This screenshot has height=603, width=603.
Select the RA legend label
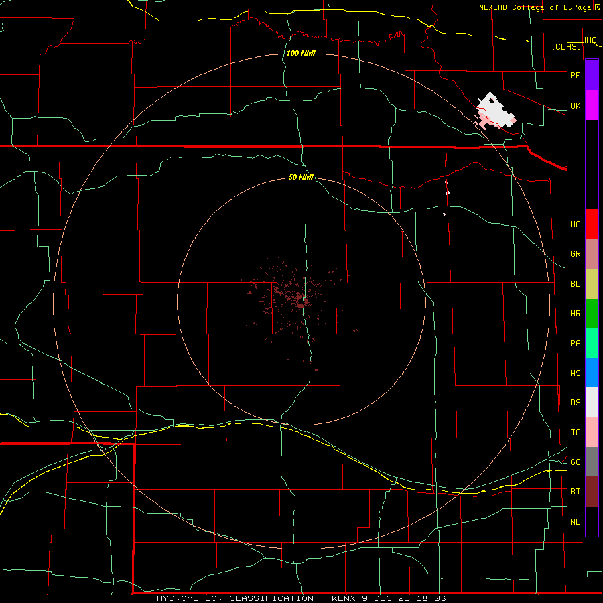pos(576,344)
